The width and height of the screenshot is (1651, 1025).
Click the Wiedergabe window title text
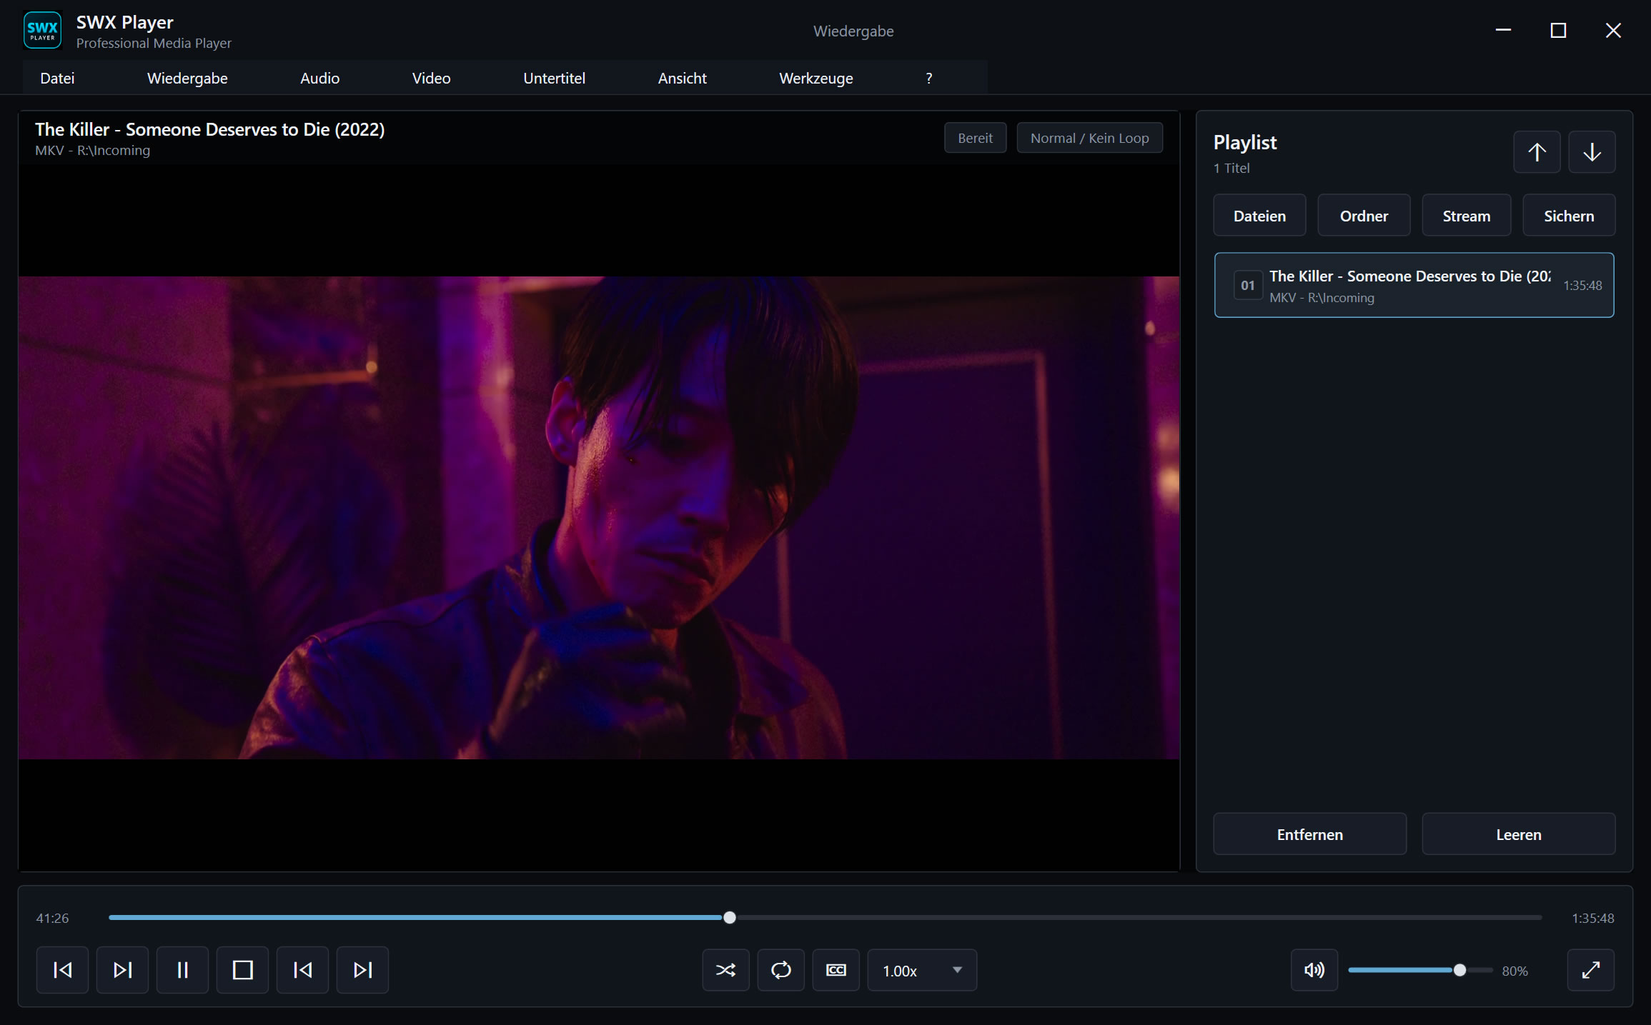click(853, 31)
